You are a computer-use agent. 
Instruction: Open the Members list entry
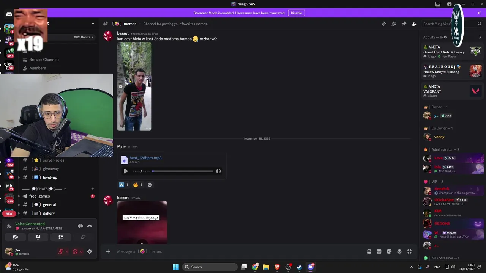click(37, 68)
